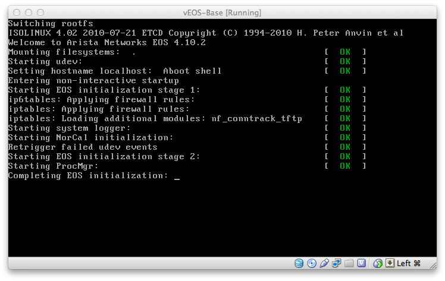This screenshot has height=281, width=445.
Task: Open the optical CD/DVD drive indicator
Action: click(x=312, y=263)
